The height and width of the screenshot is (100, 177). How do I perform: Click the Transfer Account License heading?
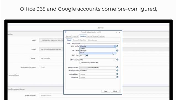click(x=16, y=89)
